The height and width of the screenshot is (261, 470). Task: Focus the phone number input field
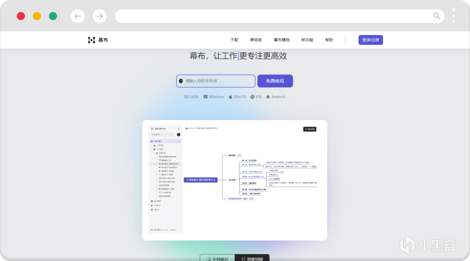tap(216, 81)
